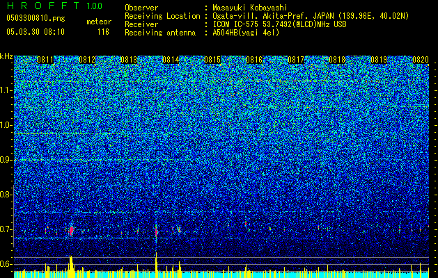Click the Receiving antenna label
Screen dimensions: 438x278
[x=160, y=33]
